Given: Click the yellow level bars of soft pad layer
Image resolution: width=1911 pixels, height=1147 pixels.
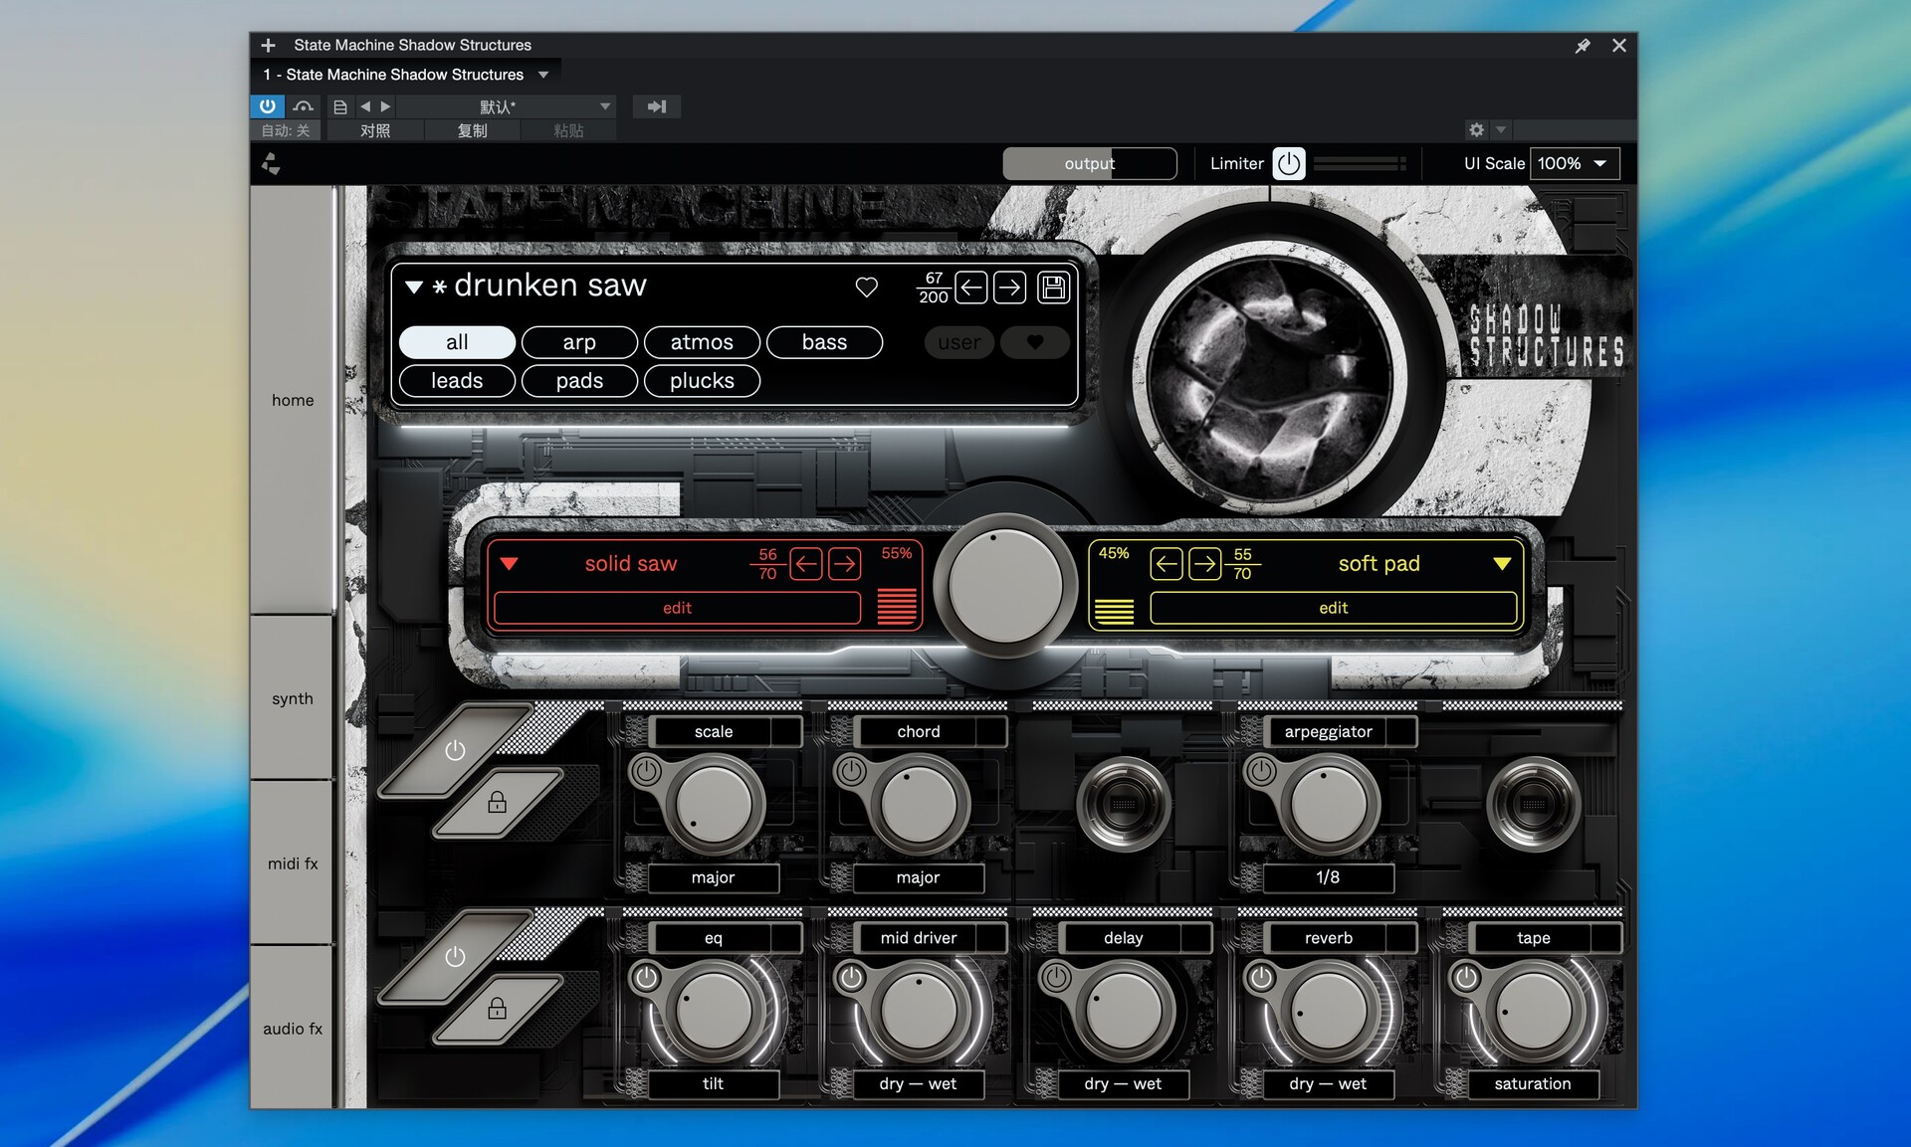Looking at the screenshot, I should coord(1114,611).
